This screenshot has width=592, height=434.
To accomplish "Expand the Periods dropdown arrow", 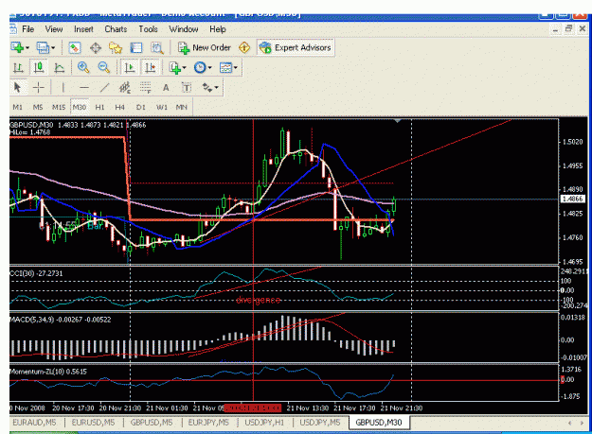I will [x=210, y=68].
